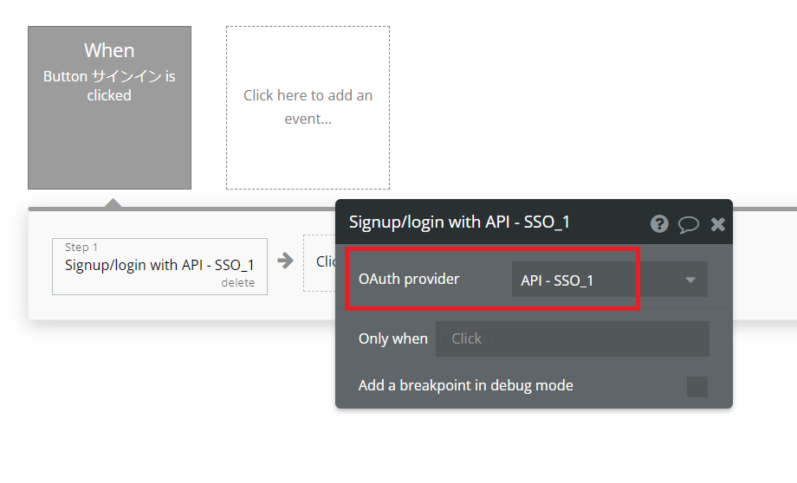Enable breakpoint in debug mode checkbox
797x483 pixels.
pos(697,387)
